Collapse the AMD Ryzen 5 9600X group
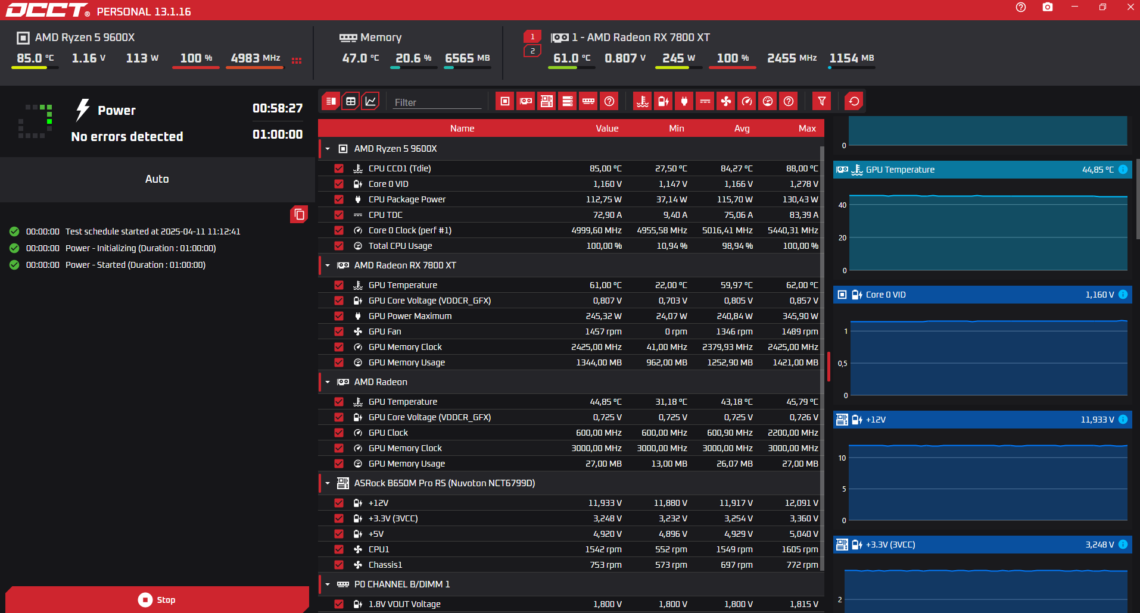 (x=328, y=149)
